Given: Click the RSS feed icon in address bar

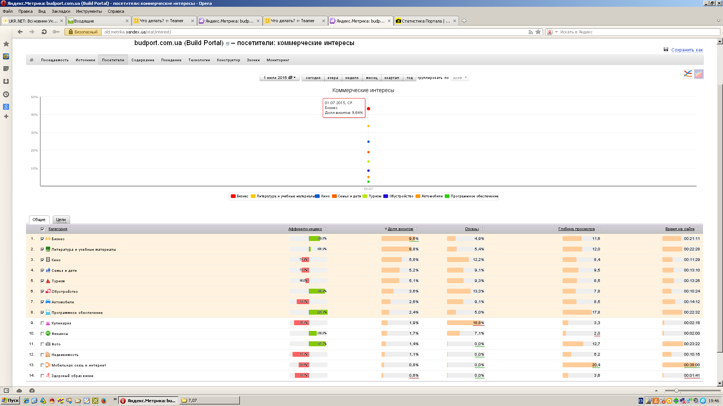Looking at the screenshot, I should [x=531, y=32].
